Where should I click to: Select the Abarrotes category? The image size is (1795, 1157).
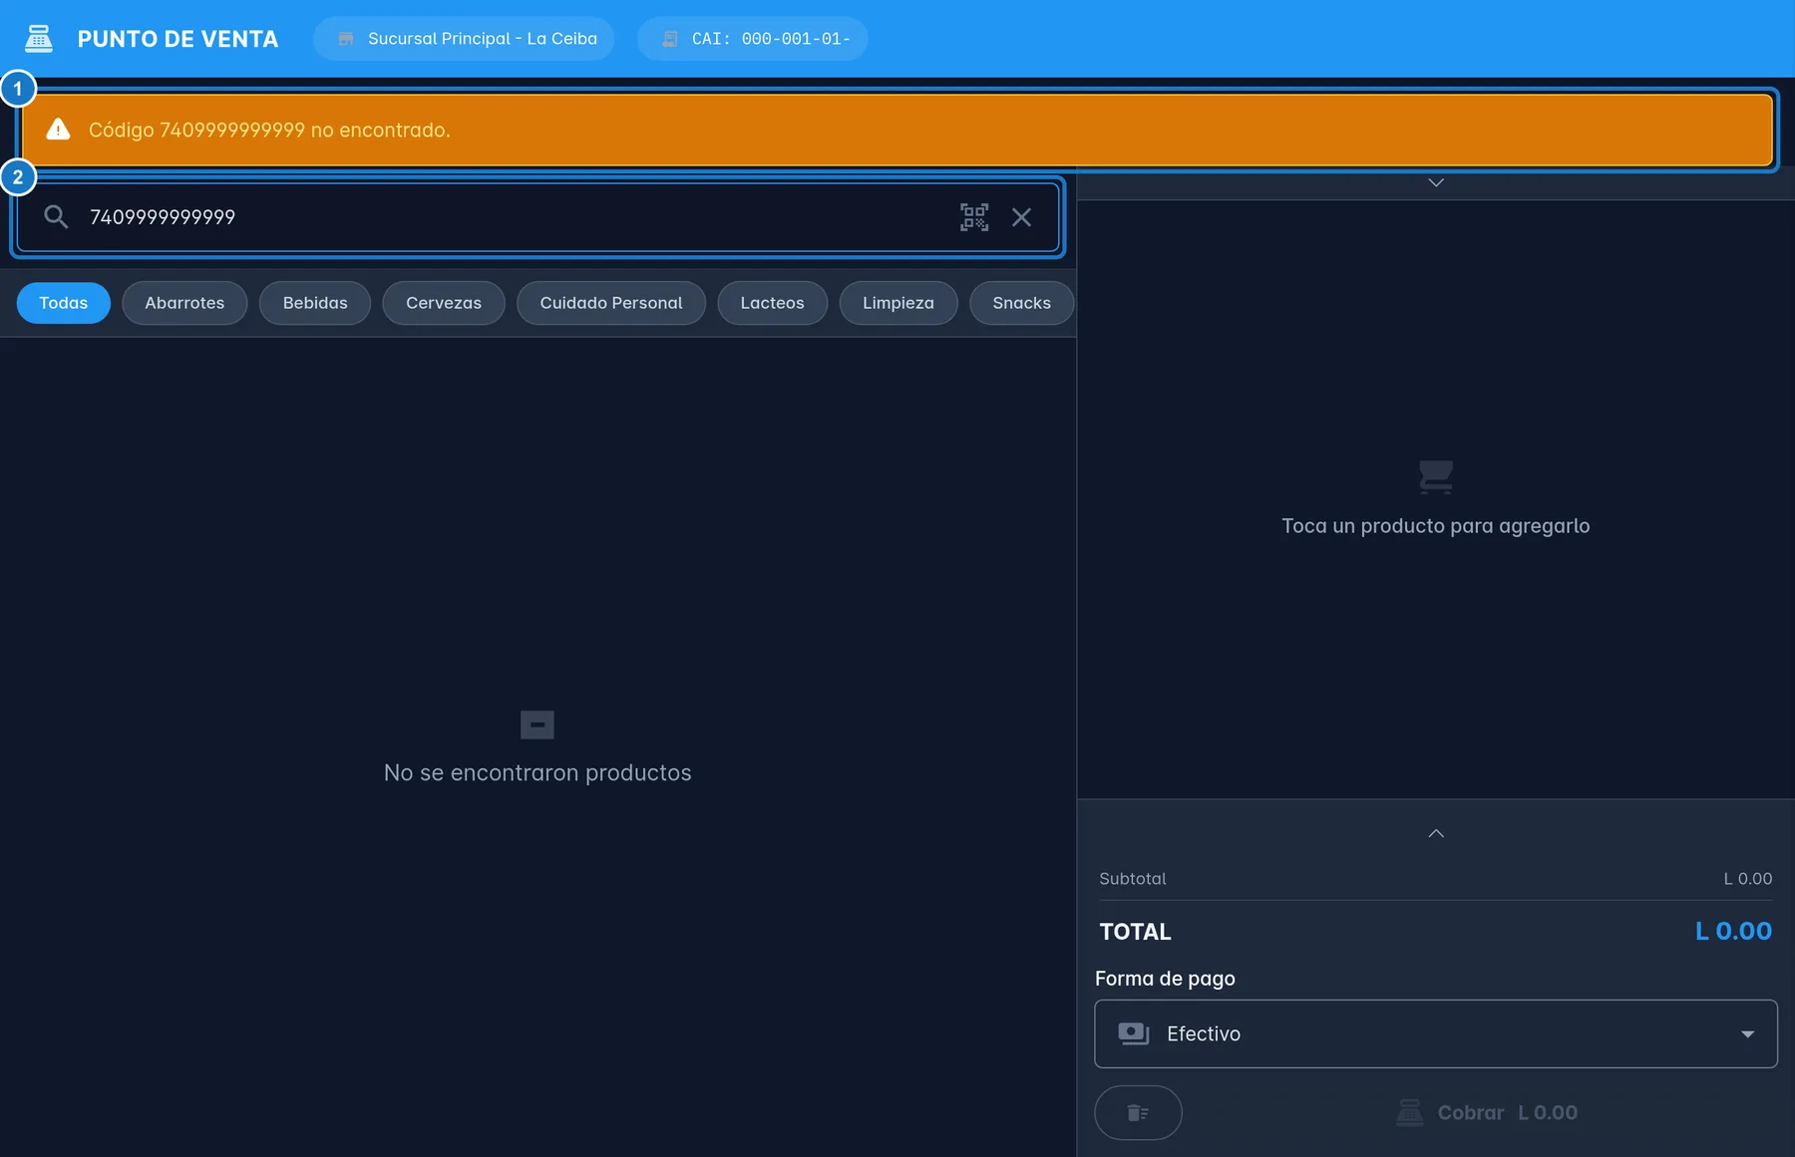click(x=184, y=303)
